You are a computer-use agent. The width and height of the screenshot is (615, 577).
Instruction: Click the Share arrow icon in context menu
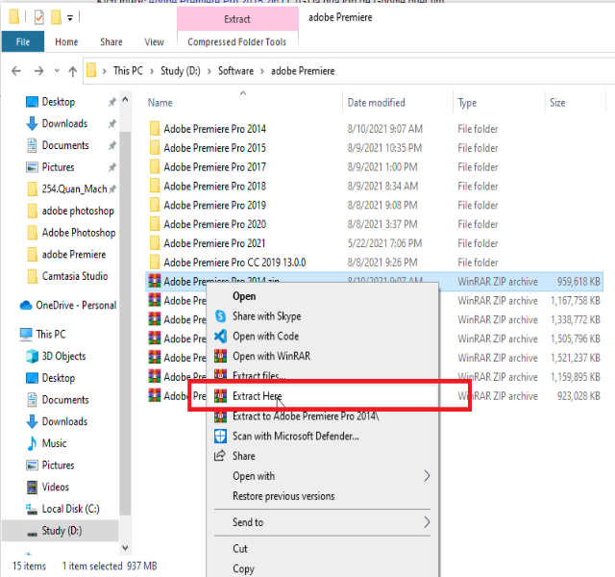[x=220, y=456]
